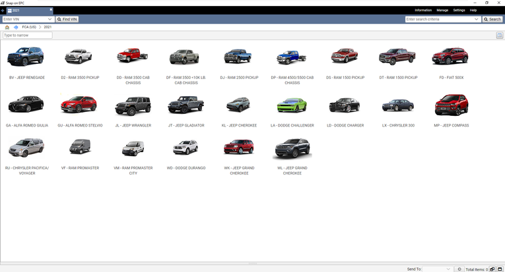The height and width of the screenshot is (272, 505).
Task: Click the settings gear beside Send To
Action: pos(459,269)
